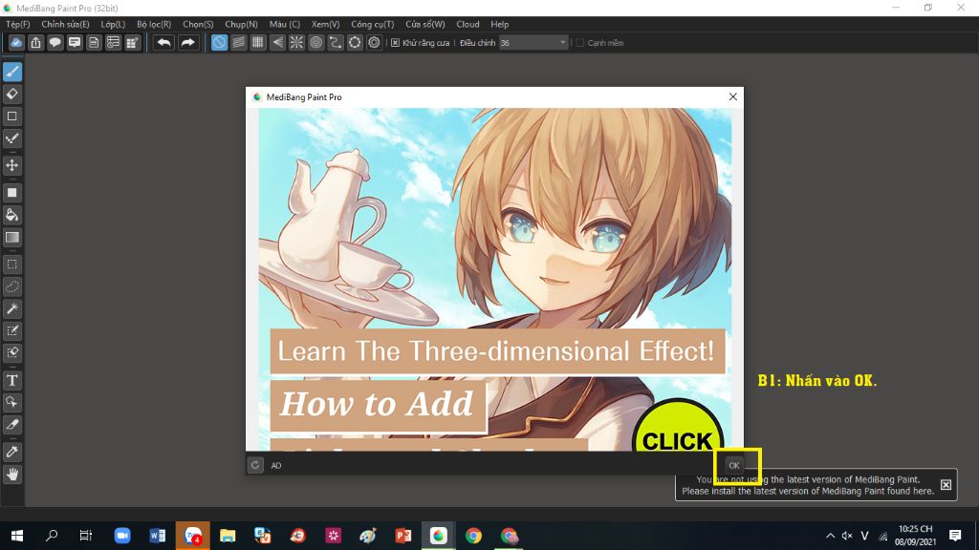
Task: Click the cloud save icon in toolbar
Action: coord(16,42)
